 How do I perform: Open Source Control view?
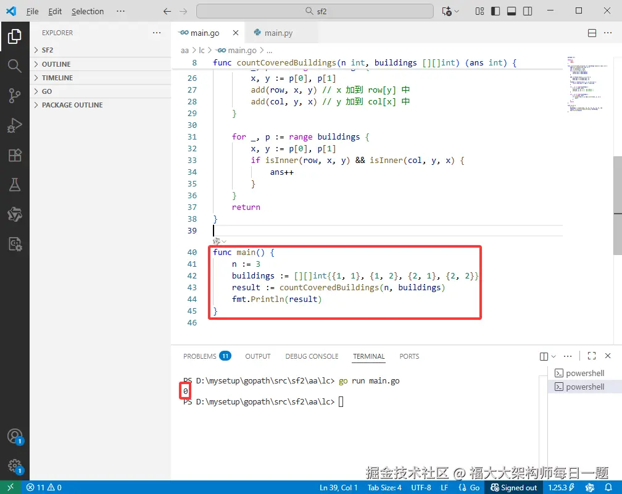tap(15, 96)
